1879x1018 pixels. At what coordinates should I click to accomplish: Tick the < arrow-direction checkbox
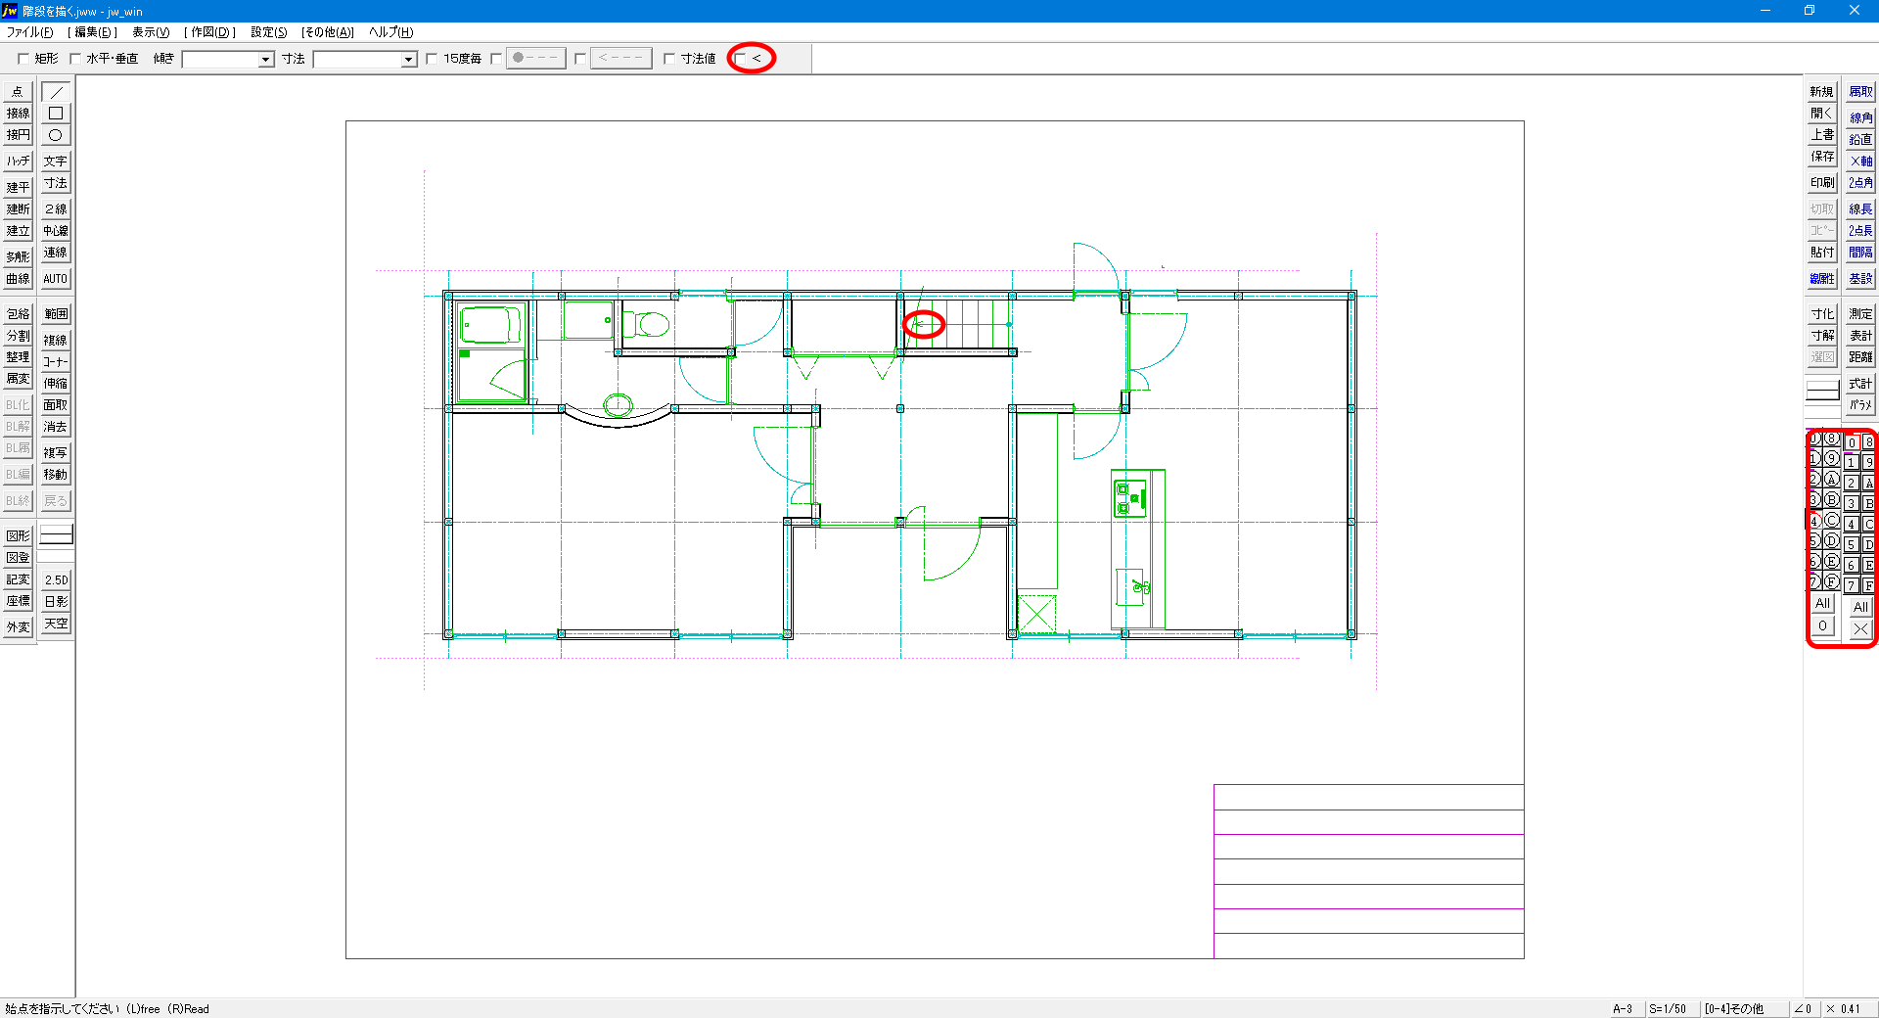(x=741, y=59)
